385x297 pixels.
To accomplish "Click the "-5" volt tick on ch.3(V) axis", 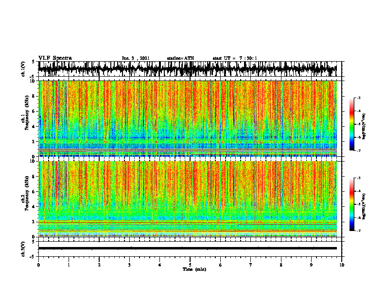I will [x=33, y=257].
